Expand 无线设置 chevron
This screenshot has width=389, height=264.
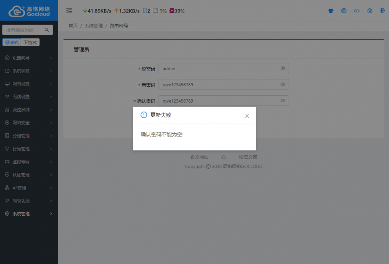coord(51,97)
